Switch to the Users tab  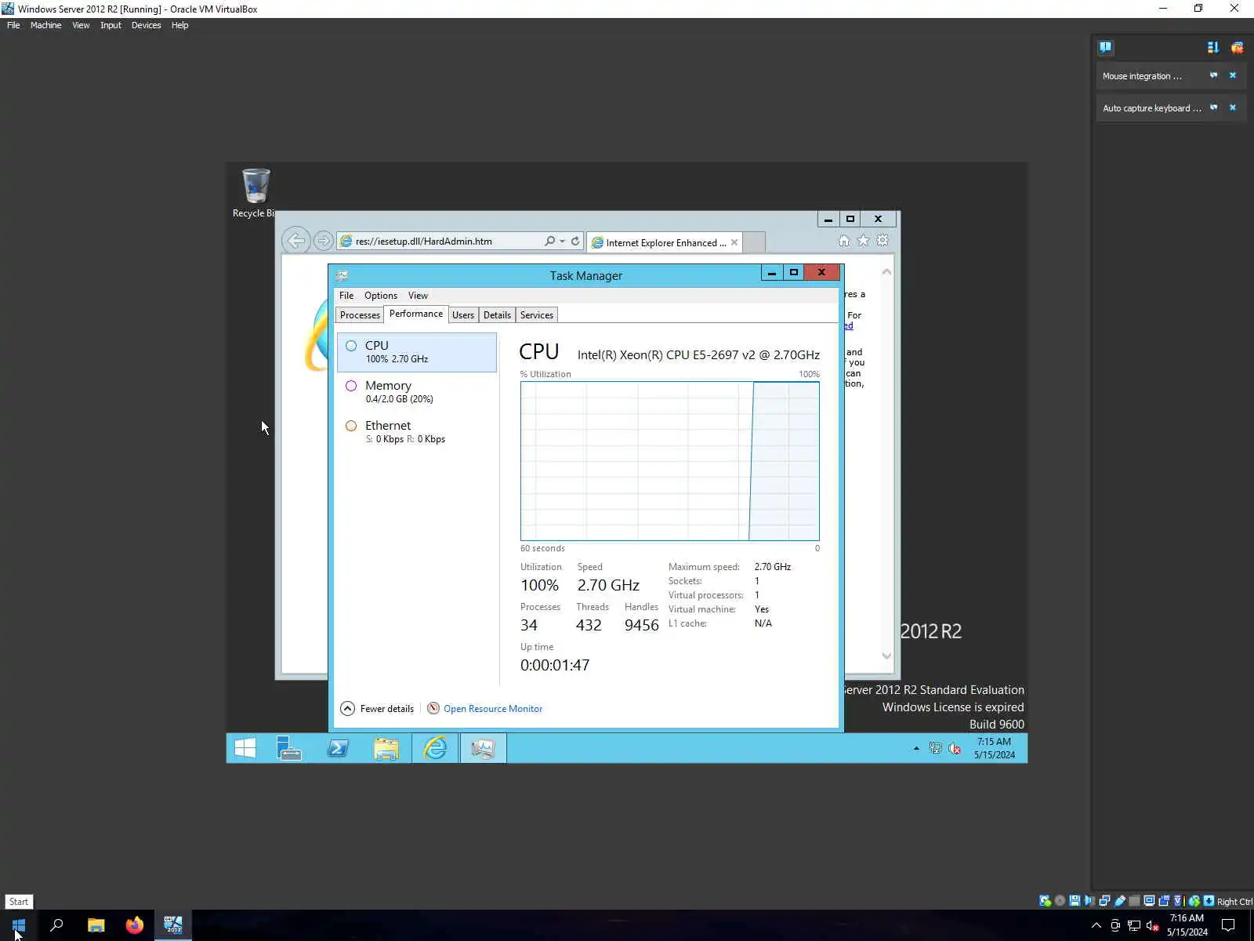(463, 315)
